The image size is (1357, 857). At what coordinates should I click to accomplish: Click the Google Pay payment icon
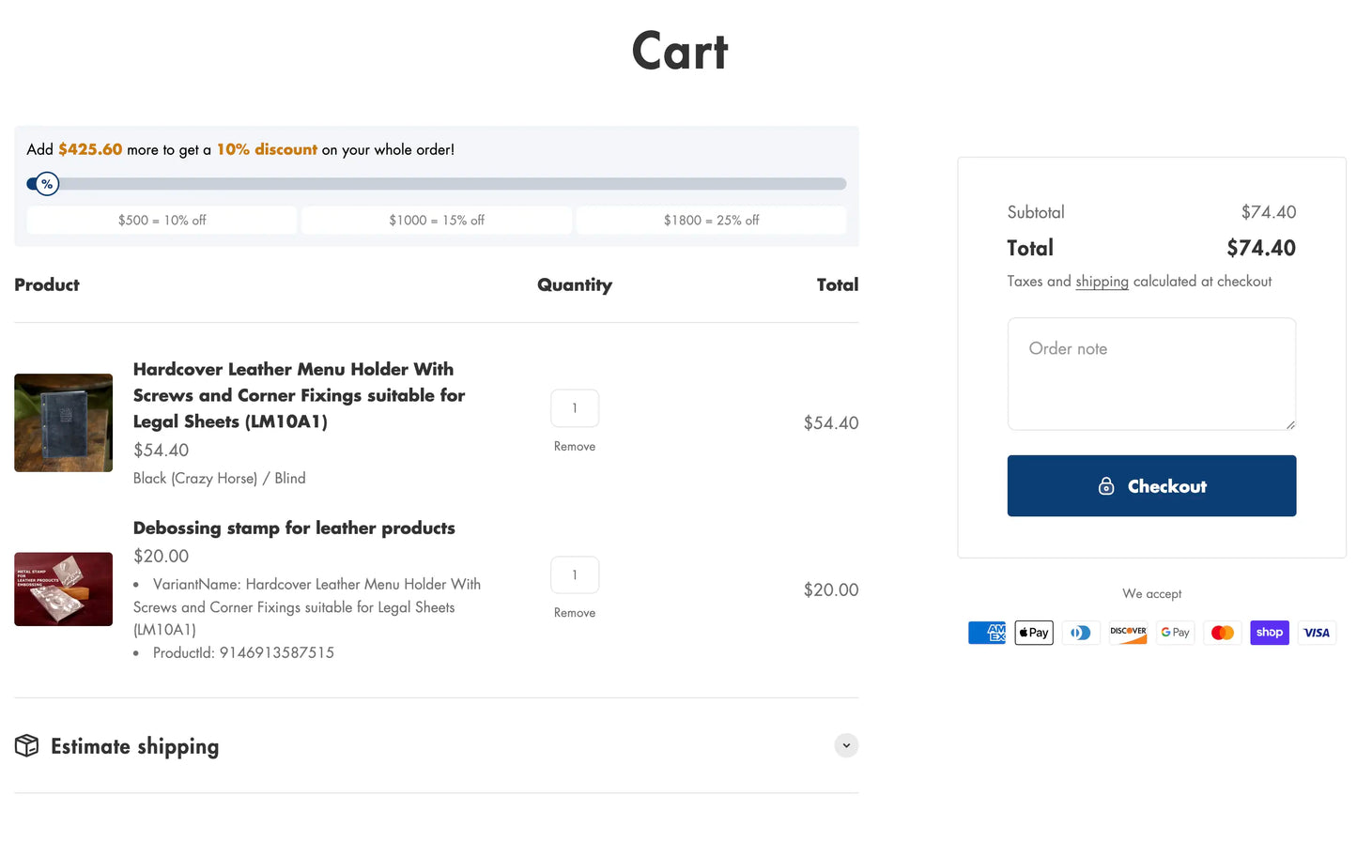point(1175,633)
